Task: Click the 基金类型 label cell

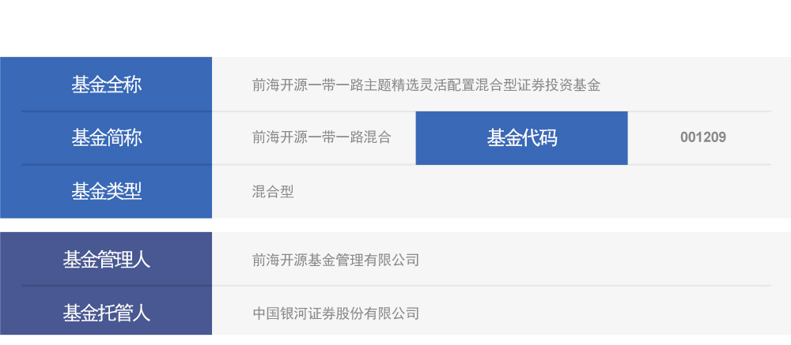Action: click(x=106, y=190)
